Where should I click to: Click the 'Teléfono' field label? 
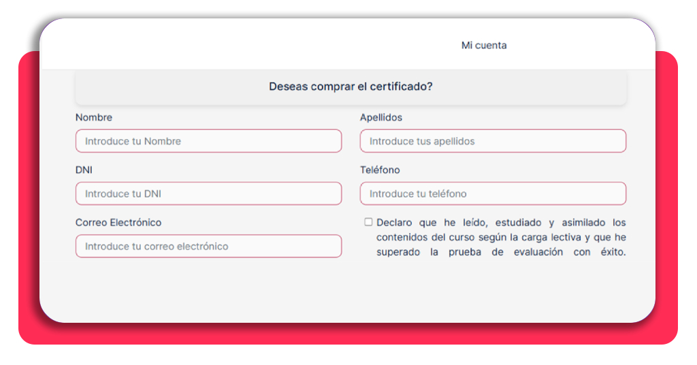(380, 170)
